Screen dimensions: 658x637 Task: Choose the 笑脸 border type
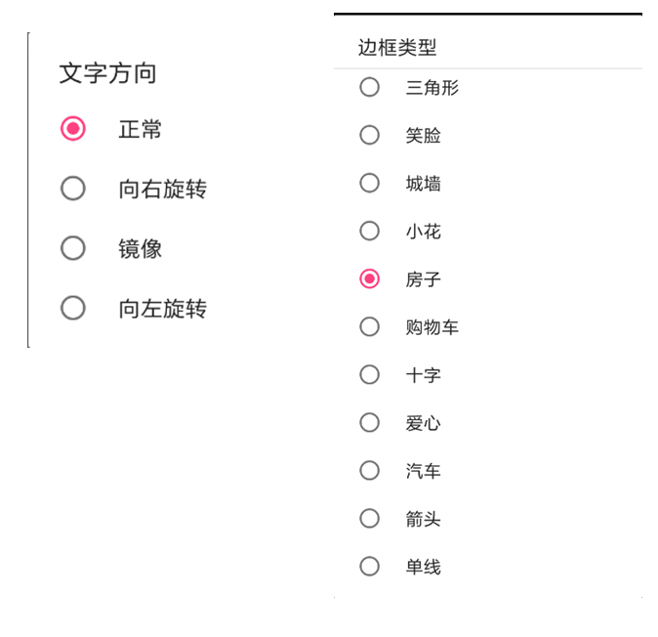point(369,135)
